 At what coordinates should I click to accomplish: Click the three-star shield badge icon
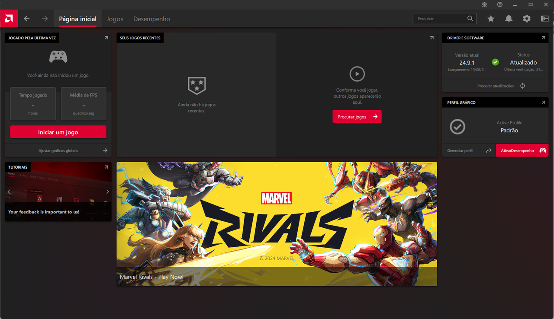[197, 86]
